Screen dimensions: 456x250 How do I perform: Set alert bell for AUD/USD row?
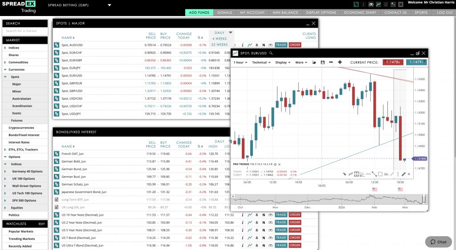[257, 45]
